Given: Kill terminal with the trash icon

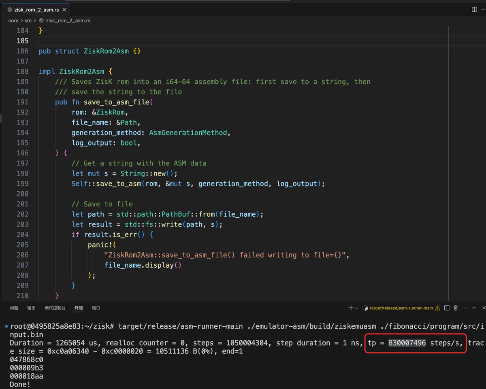Looking at the screenshot, I should (456, 308).
